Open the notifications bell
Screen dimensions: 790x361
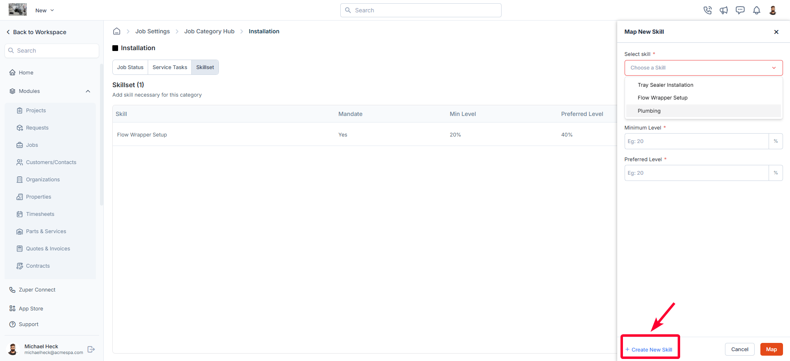coord(757,10)
